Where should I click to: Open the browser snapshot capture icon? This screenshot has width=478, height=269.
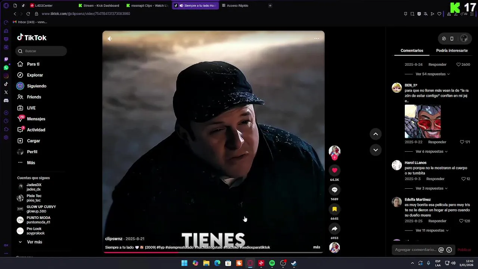[x=412, y=14]
